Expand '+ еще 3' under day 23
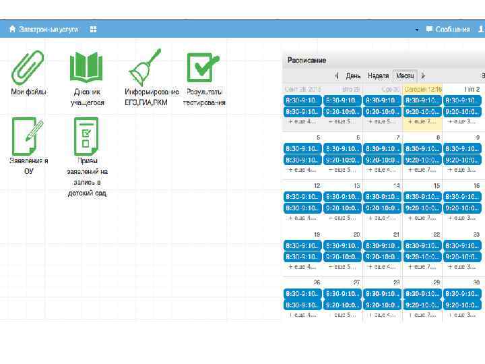The image size is (485, 364). coord(462,266)
